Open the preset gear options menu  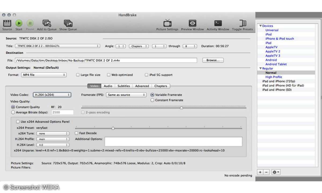[276, 172]
